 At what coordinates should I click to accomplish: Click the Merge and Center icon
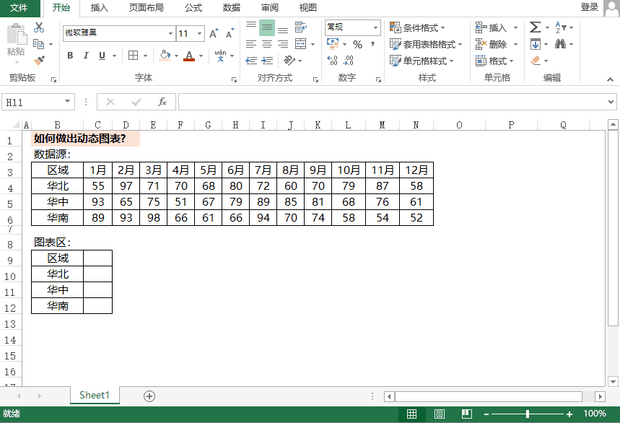[300, 44]
